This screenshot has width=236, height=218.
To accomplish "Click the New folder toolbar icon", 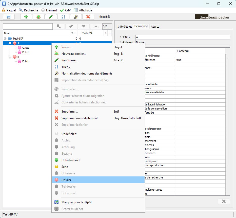I will [x=38, y=17].
